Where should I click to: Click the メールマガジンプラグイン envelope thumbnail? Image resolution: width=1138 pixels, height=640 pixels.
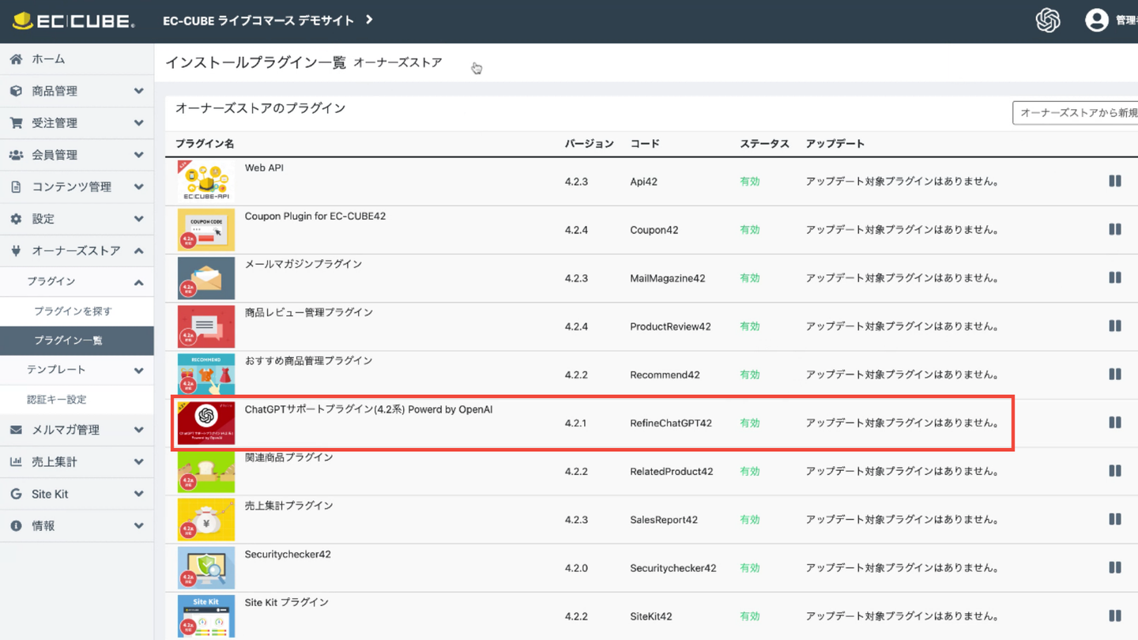click(206, 278)
